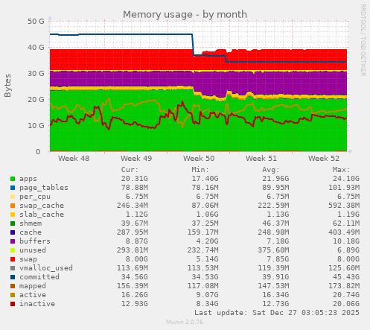
Task: Click the '20 G' y-axis label
Action: click(x=36, y=100)
